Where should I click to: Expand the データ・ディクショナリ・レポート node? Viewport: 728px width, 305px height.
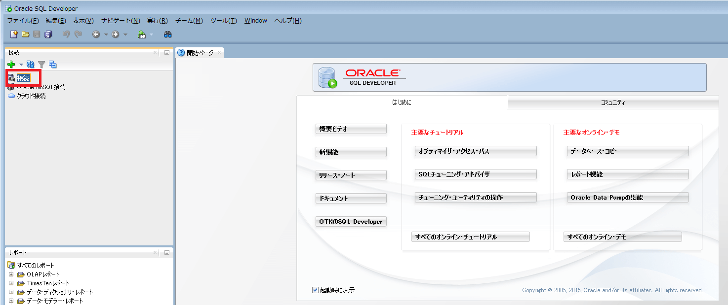(x=11, y=292)
